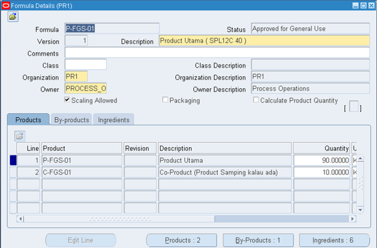Viewport: 377px width, 248px height.
Task: Click the Revision cell of line 1
Action: tap(140, 160)
